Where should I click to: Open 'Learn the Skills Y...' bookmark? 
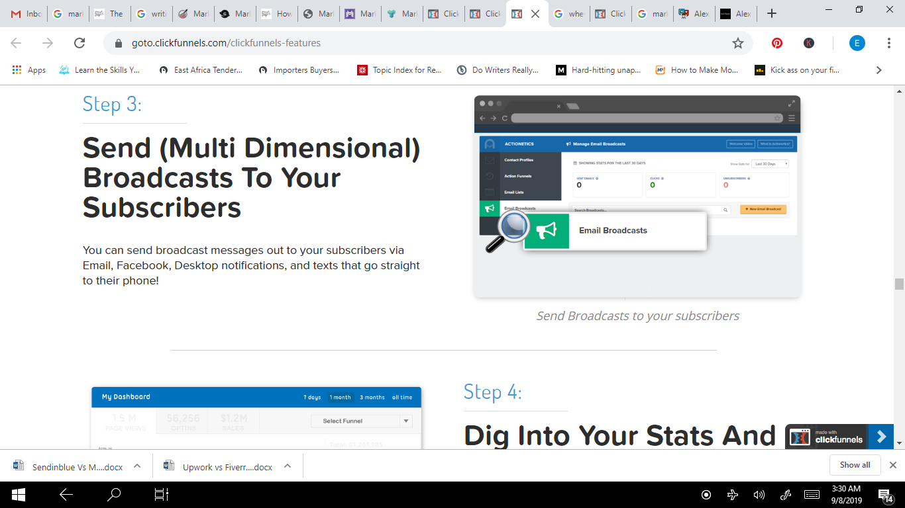click(x=99, y=70)
